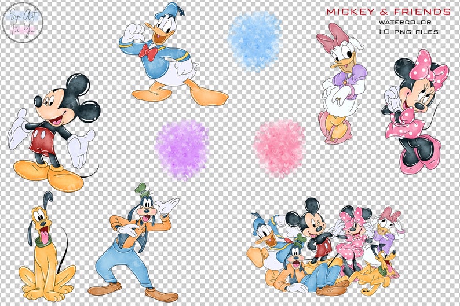Select the Donald Duck clipart image

coord(173,54)
